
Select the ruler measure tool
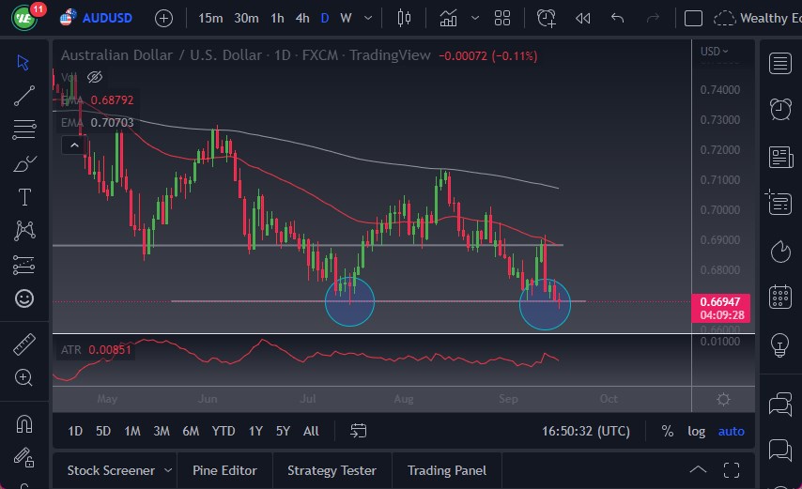(x=24, y=344)
